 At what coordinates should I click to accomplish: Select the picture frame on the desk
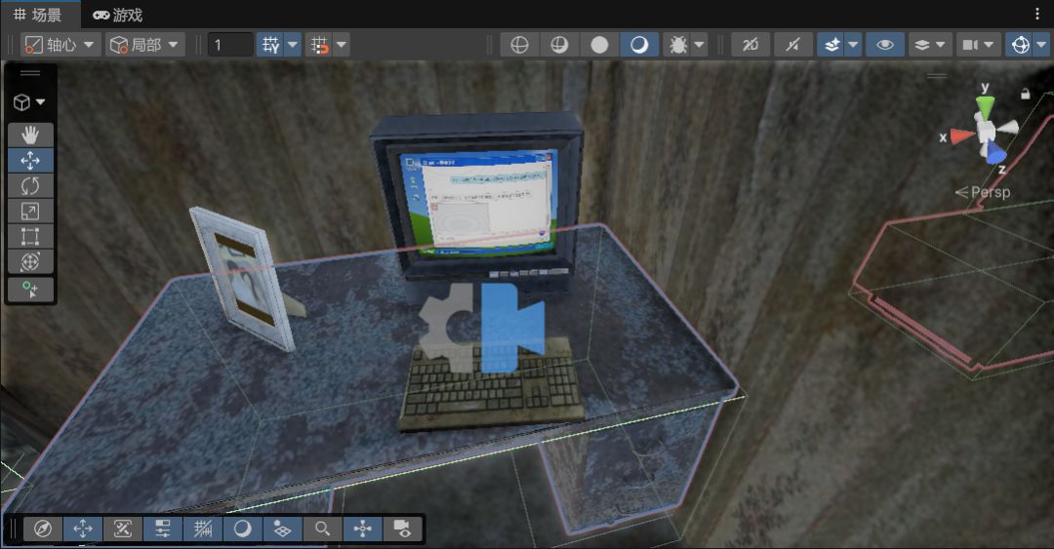243,277
